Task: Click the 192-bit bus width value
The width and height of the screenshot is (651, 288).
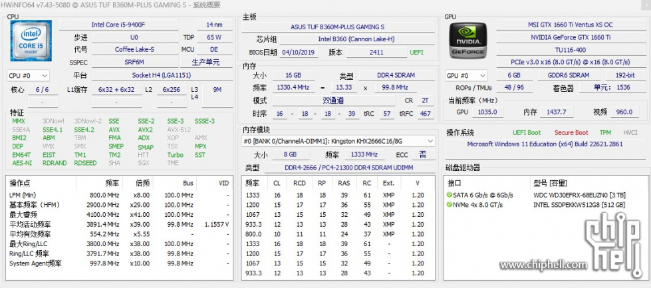Action: 625,76
